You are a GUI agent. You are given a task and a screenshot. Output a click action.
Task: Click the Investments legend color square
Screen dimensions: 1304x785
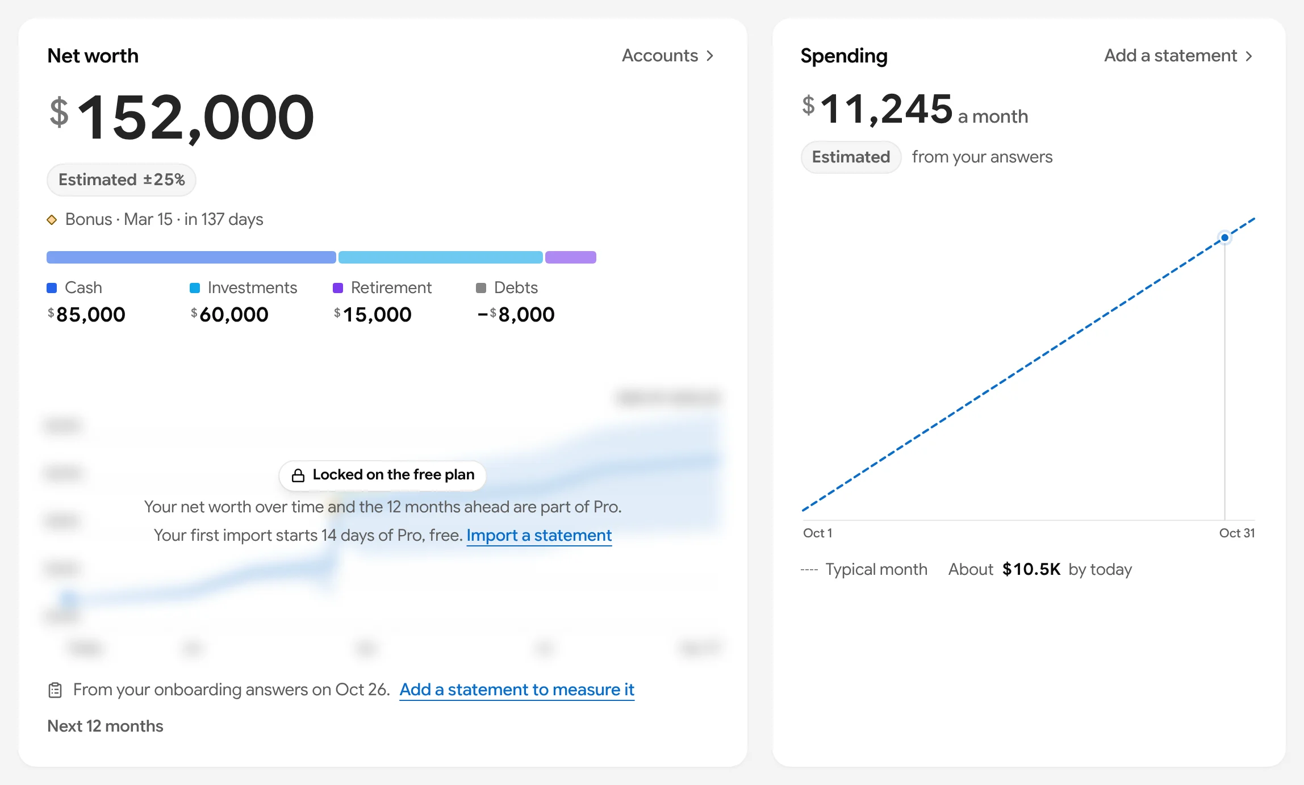(195, 288)
